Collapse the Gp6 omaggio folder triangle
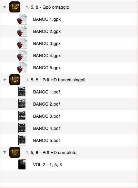Screen dimensions: 138x188 pos(5,7)
